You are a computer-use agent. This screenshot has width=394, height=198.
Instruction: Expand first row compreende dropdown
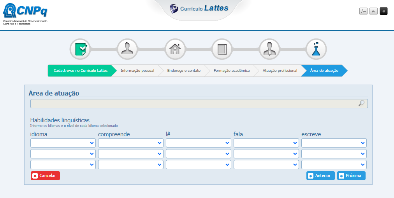point(131,143)
